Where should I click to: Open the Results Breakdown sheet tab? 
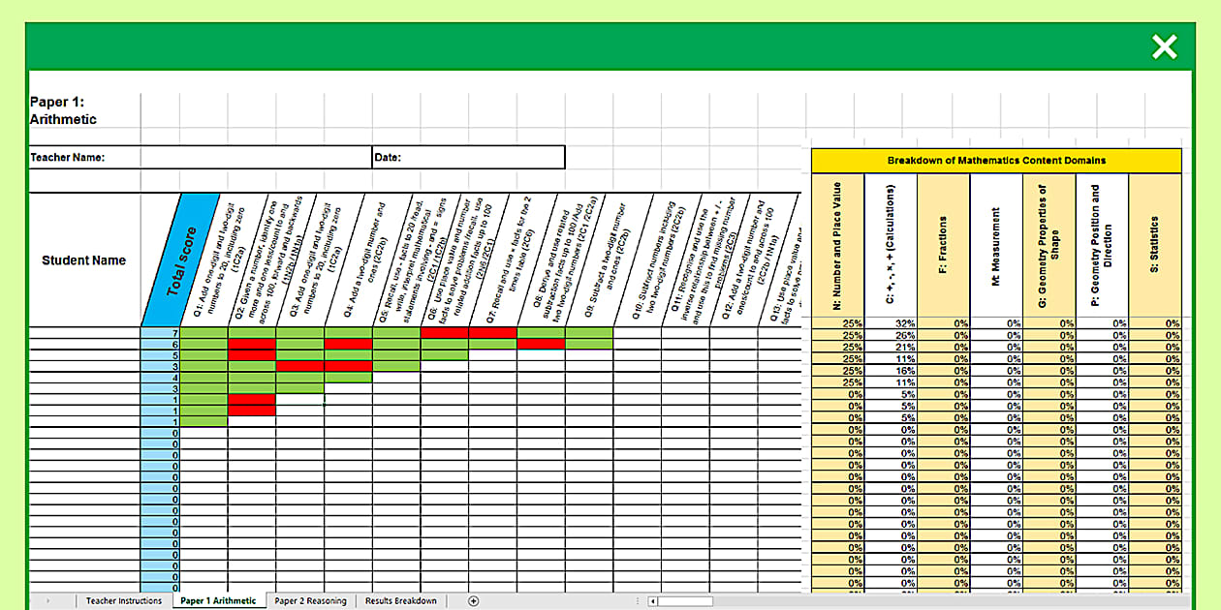point(400,601)
